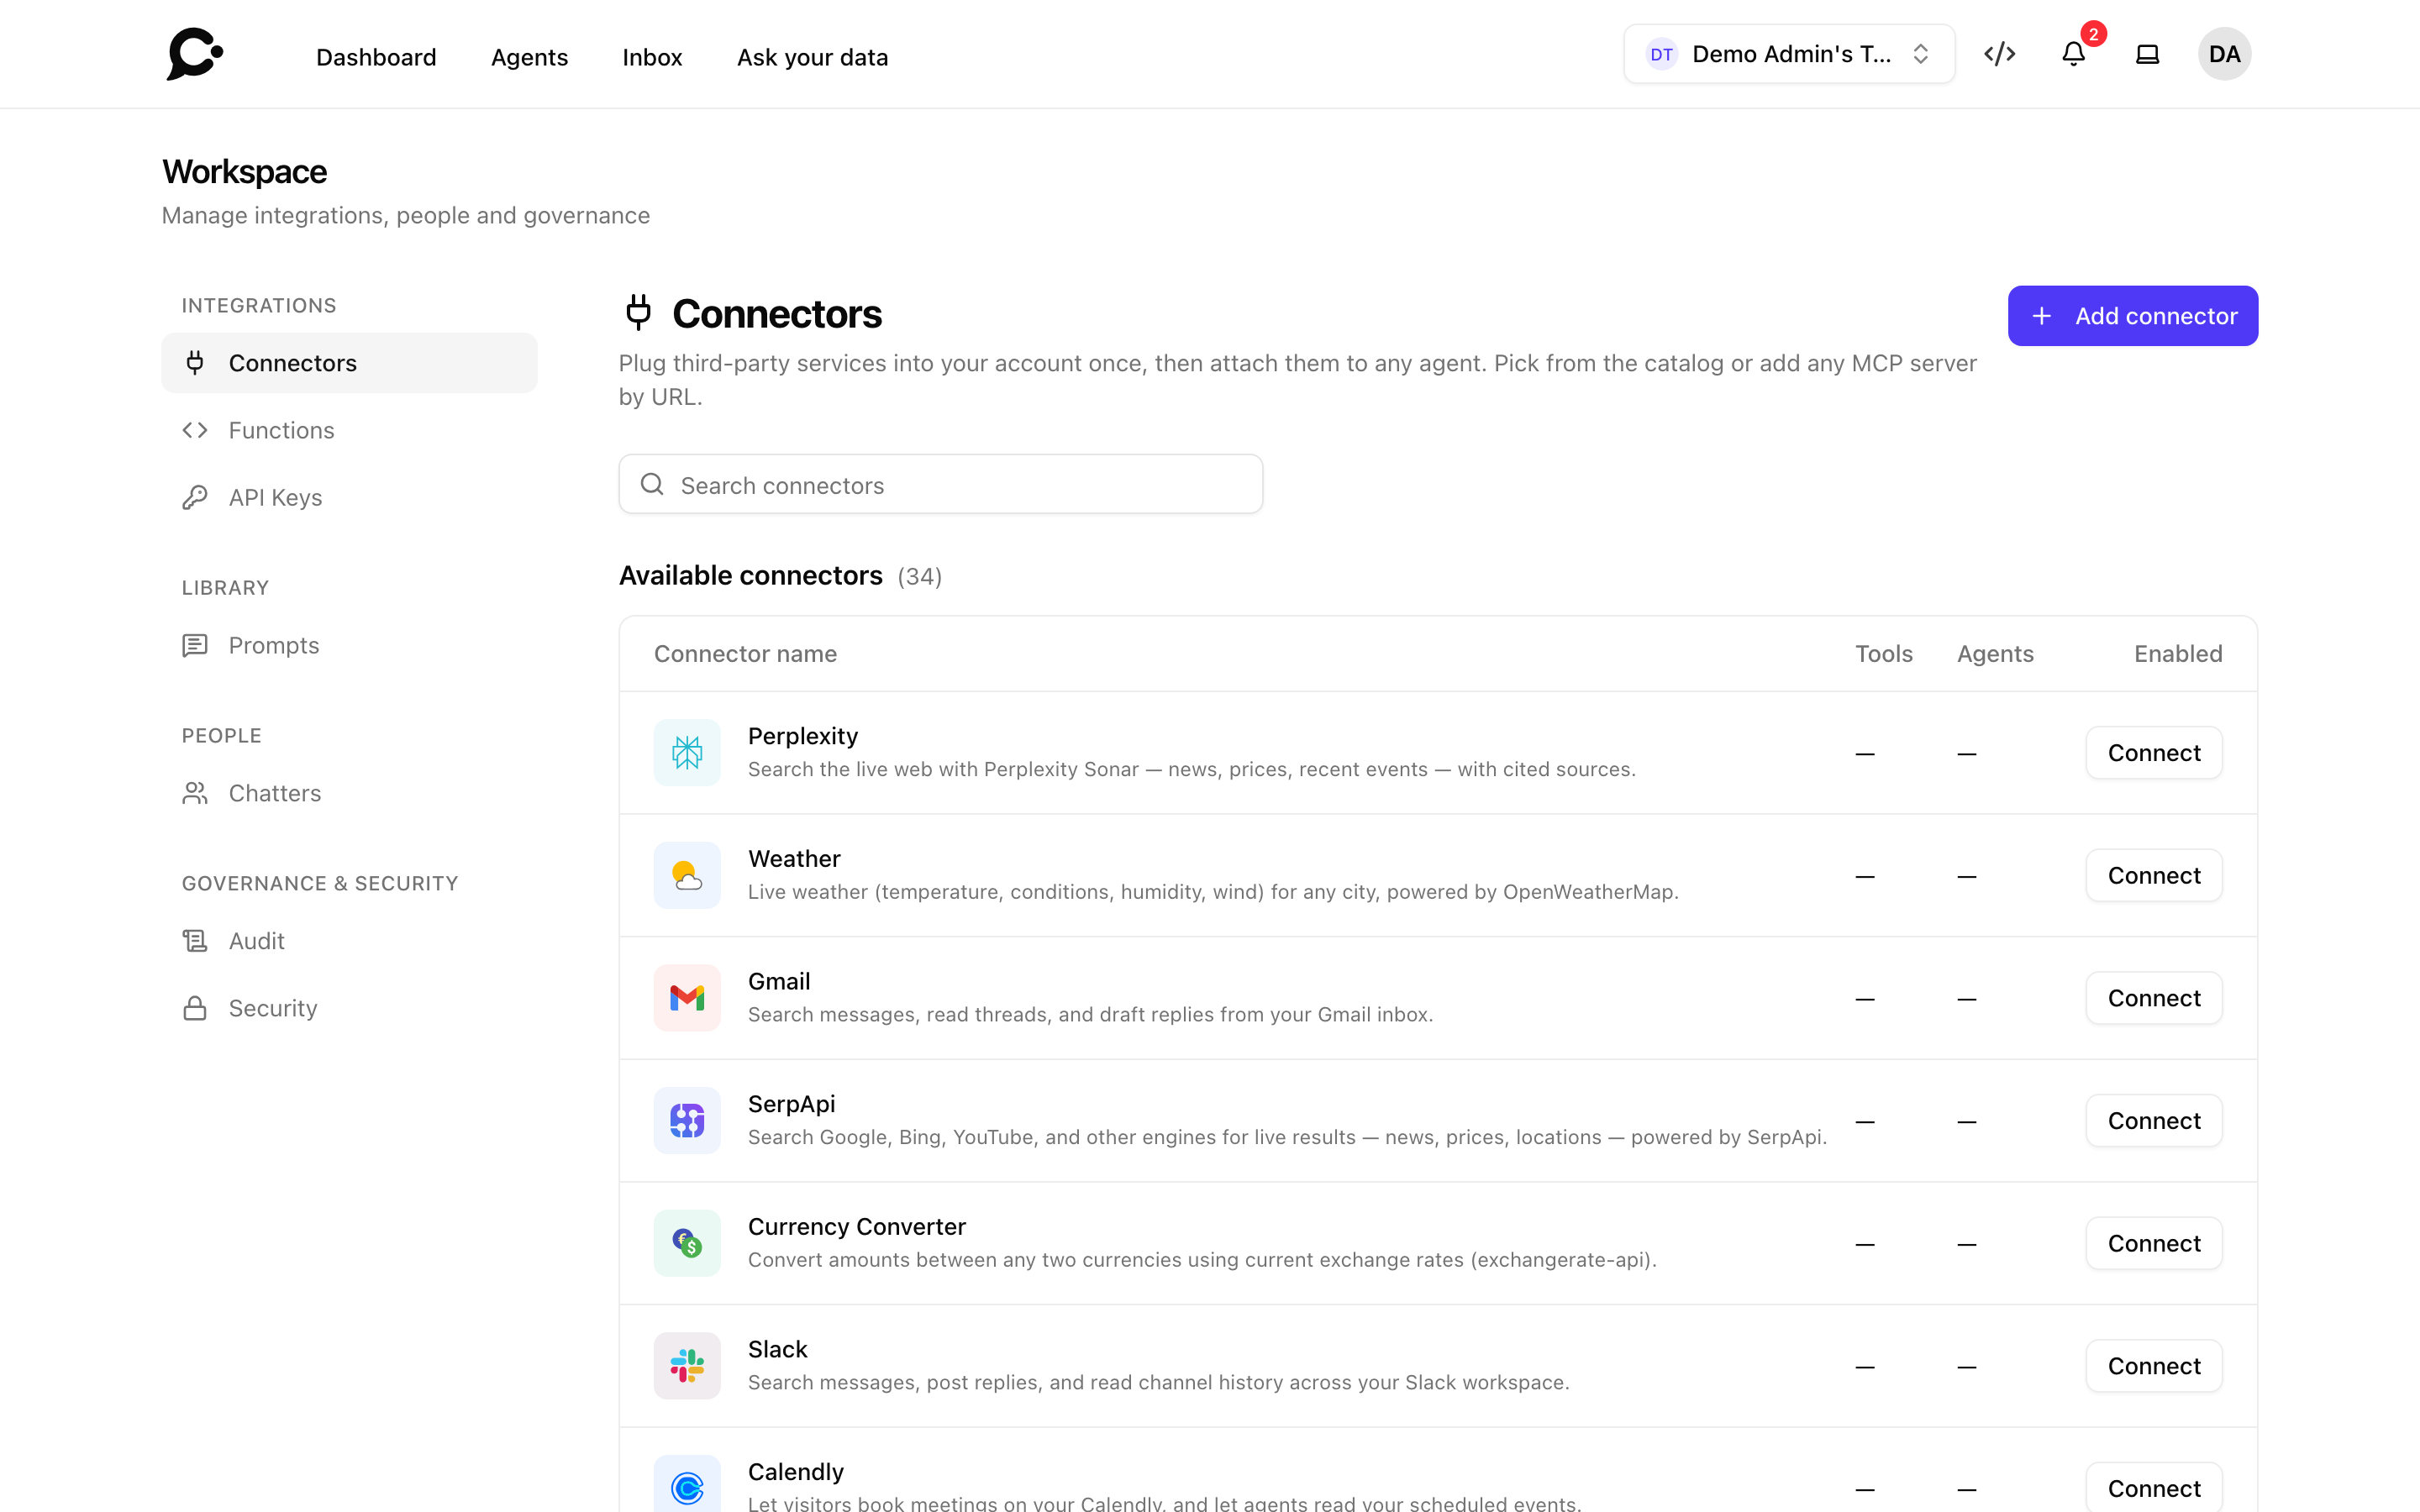This screenshot has width=2420, height=1512.
Task: Click the plug icon beside Connectors heading
Action: tap(638, 313)
